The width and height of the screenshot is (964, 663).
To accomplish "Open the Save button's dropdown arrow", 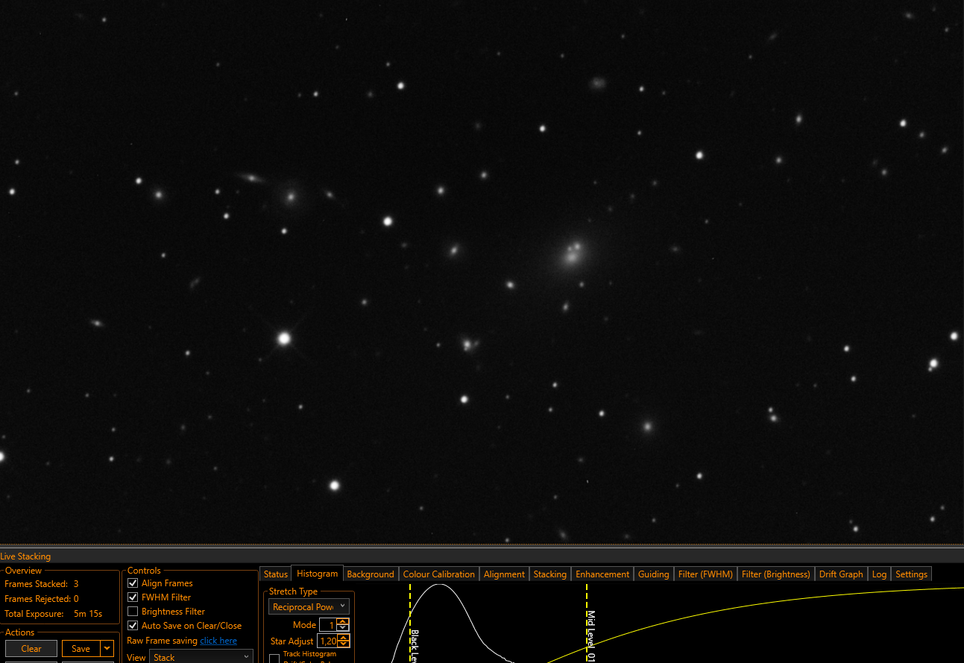I will click(108, 649).
